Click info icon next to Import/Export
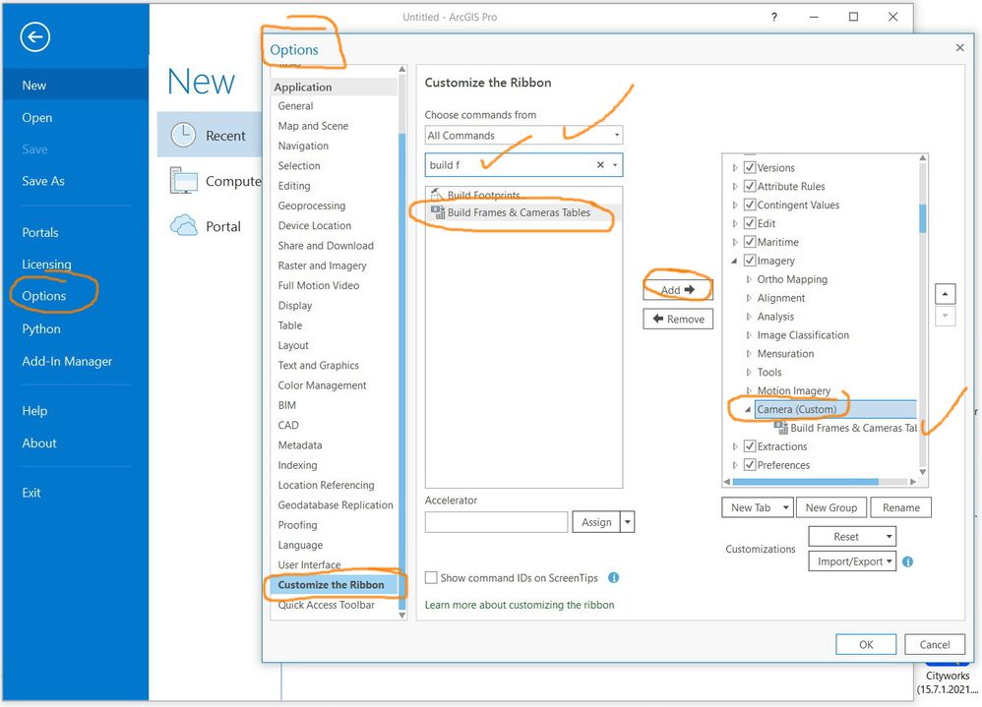Image resolution: width=982 pixels, height=707 pixels. tap(907, 561)
